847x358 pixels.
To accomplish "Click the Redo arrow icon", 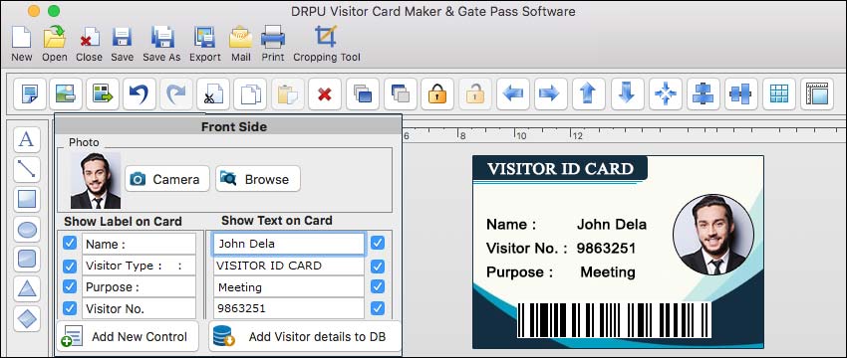I will pos(175,94).
